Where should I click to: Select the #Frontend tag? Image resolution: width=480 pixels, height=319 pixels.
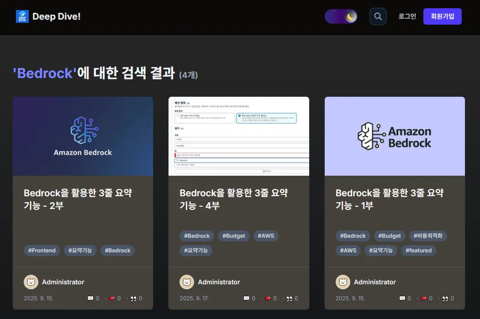(x=42, y=250)
